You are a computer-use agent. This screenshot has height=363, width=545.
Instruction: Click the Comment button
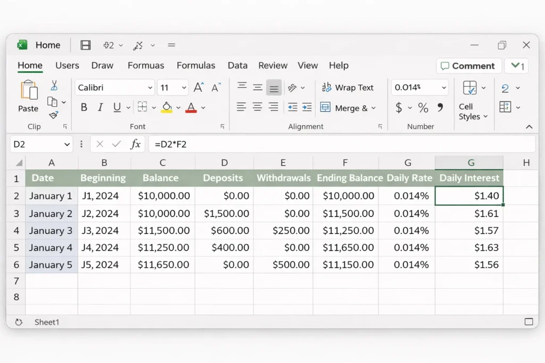point(468,65)
